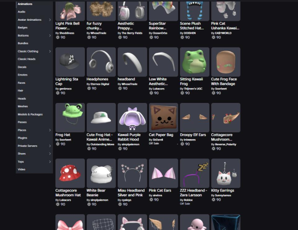Select the Pink Cat Ears thumbnail
Viewport: 298px width, 230px height.
(163, 173)
